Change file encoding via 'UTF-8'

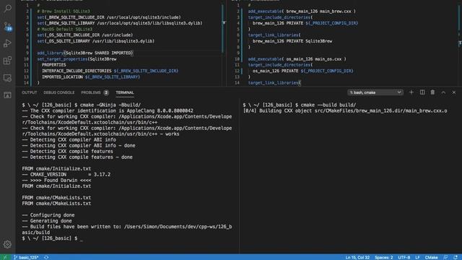click(404, 257)
